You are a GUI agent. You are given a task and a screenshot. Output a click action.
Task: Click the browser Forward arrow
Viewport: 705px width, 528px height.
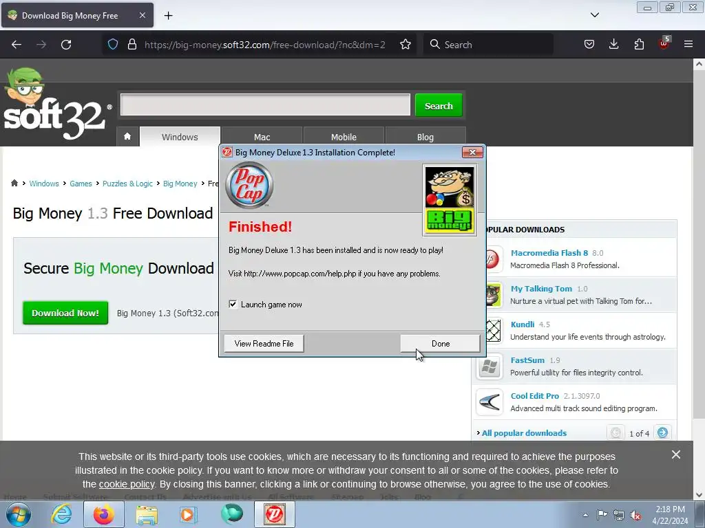(41, 45)
